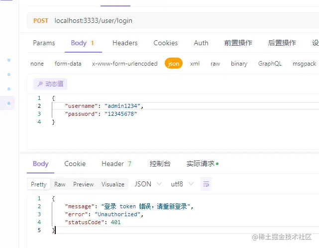Toggle word wrap icon in response toolbar

click(x=206, y=184)
